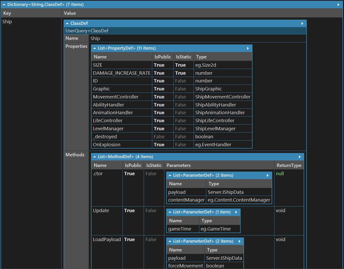Viewport: 344px width, 269px height.
Task: Click the right arrow on the .ctor ParameterDef list
Action: coord(267,175)
